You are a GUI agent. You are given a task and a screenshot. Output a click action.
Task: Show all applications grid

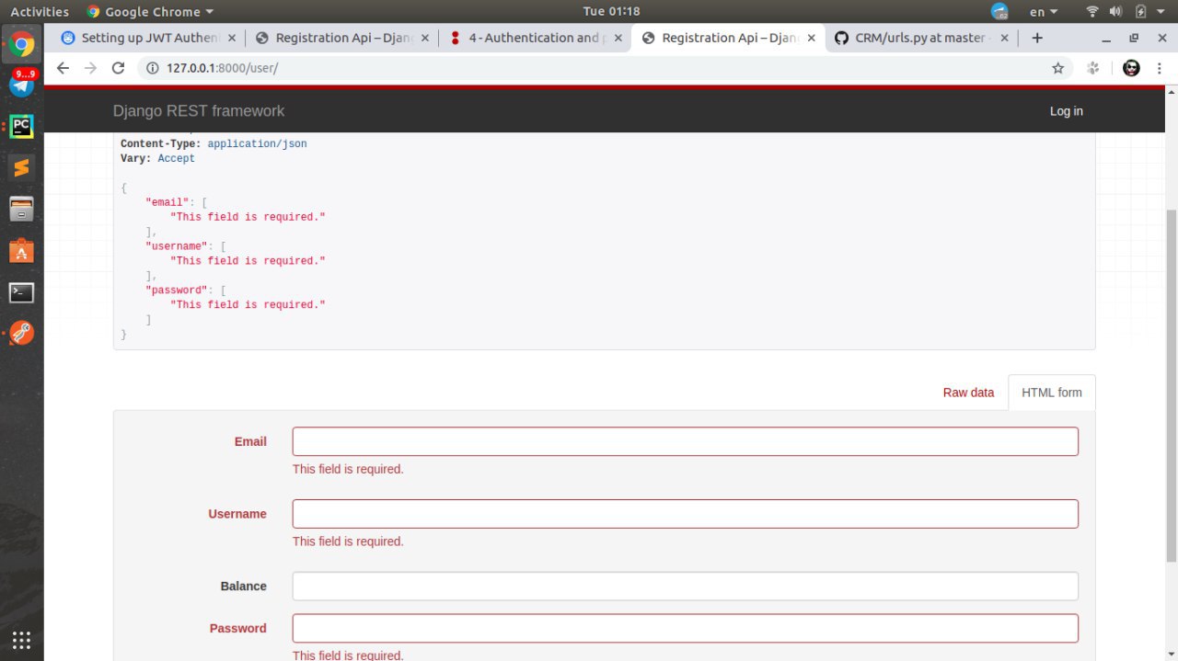22,640
